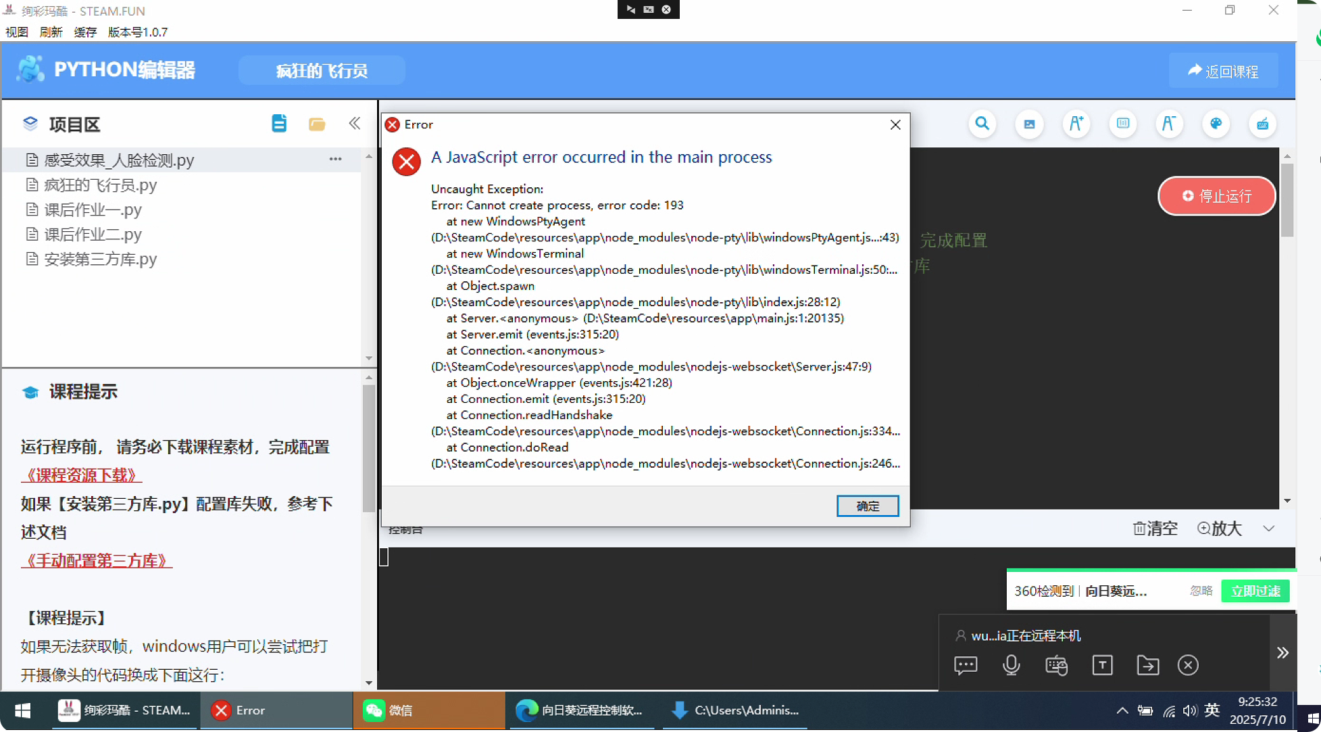Image resolution: width=1321 pixels, height=732 pixels.
Task: Click the search magnifier icon in editor toolbar
Action: (x=982, y=124)
